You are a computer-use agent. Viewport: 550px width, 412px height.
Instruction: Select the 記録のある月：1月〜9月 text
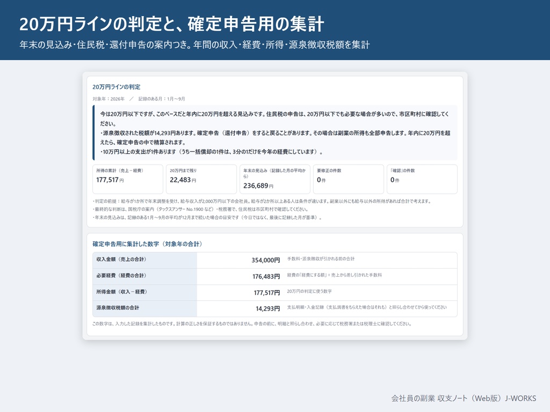point(161,99)
